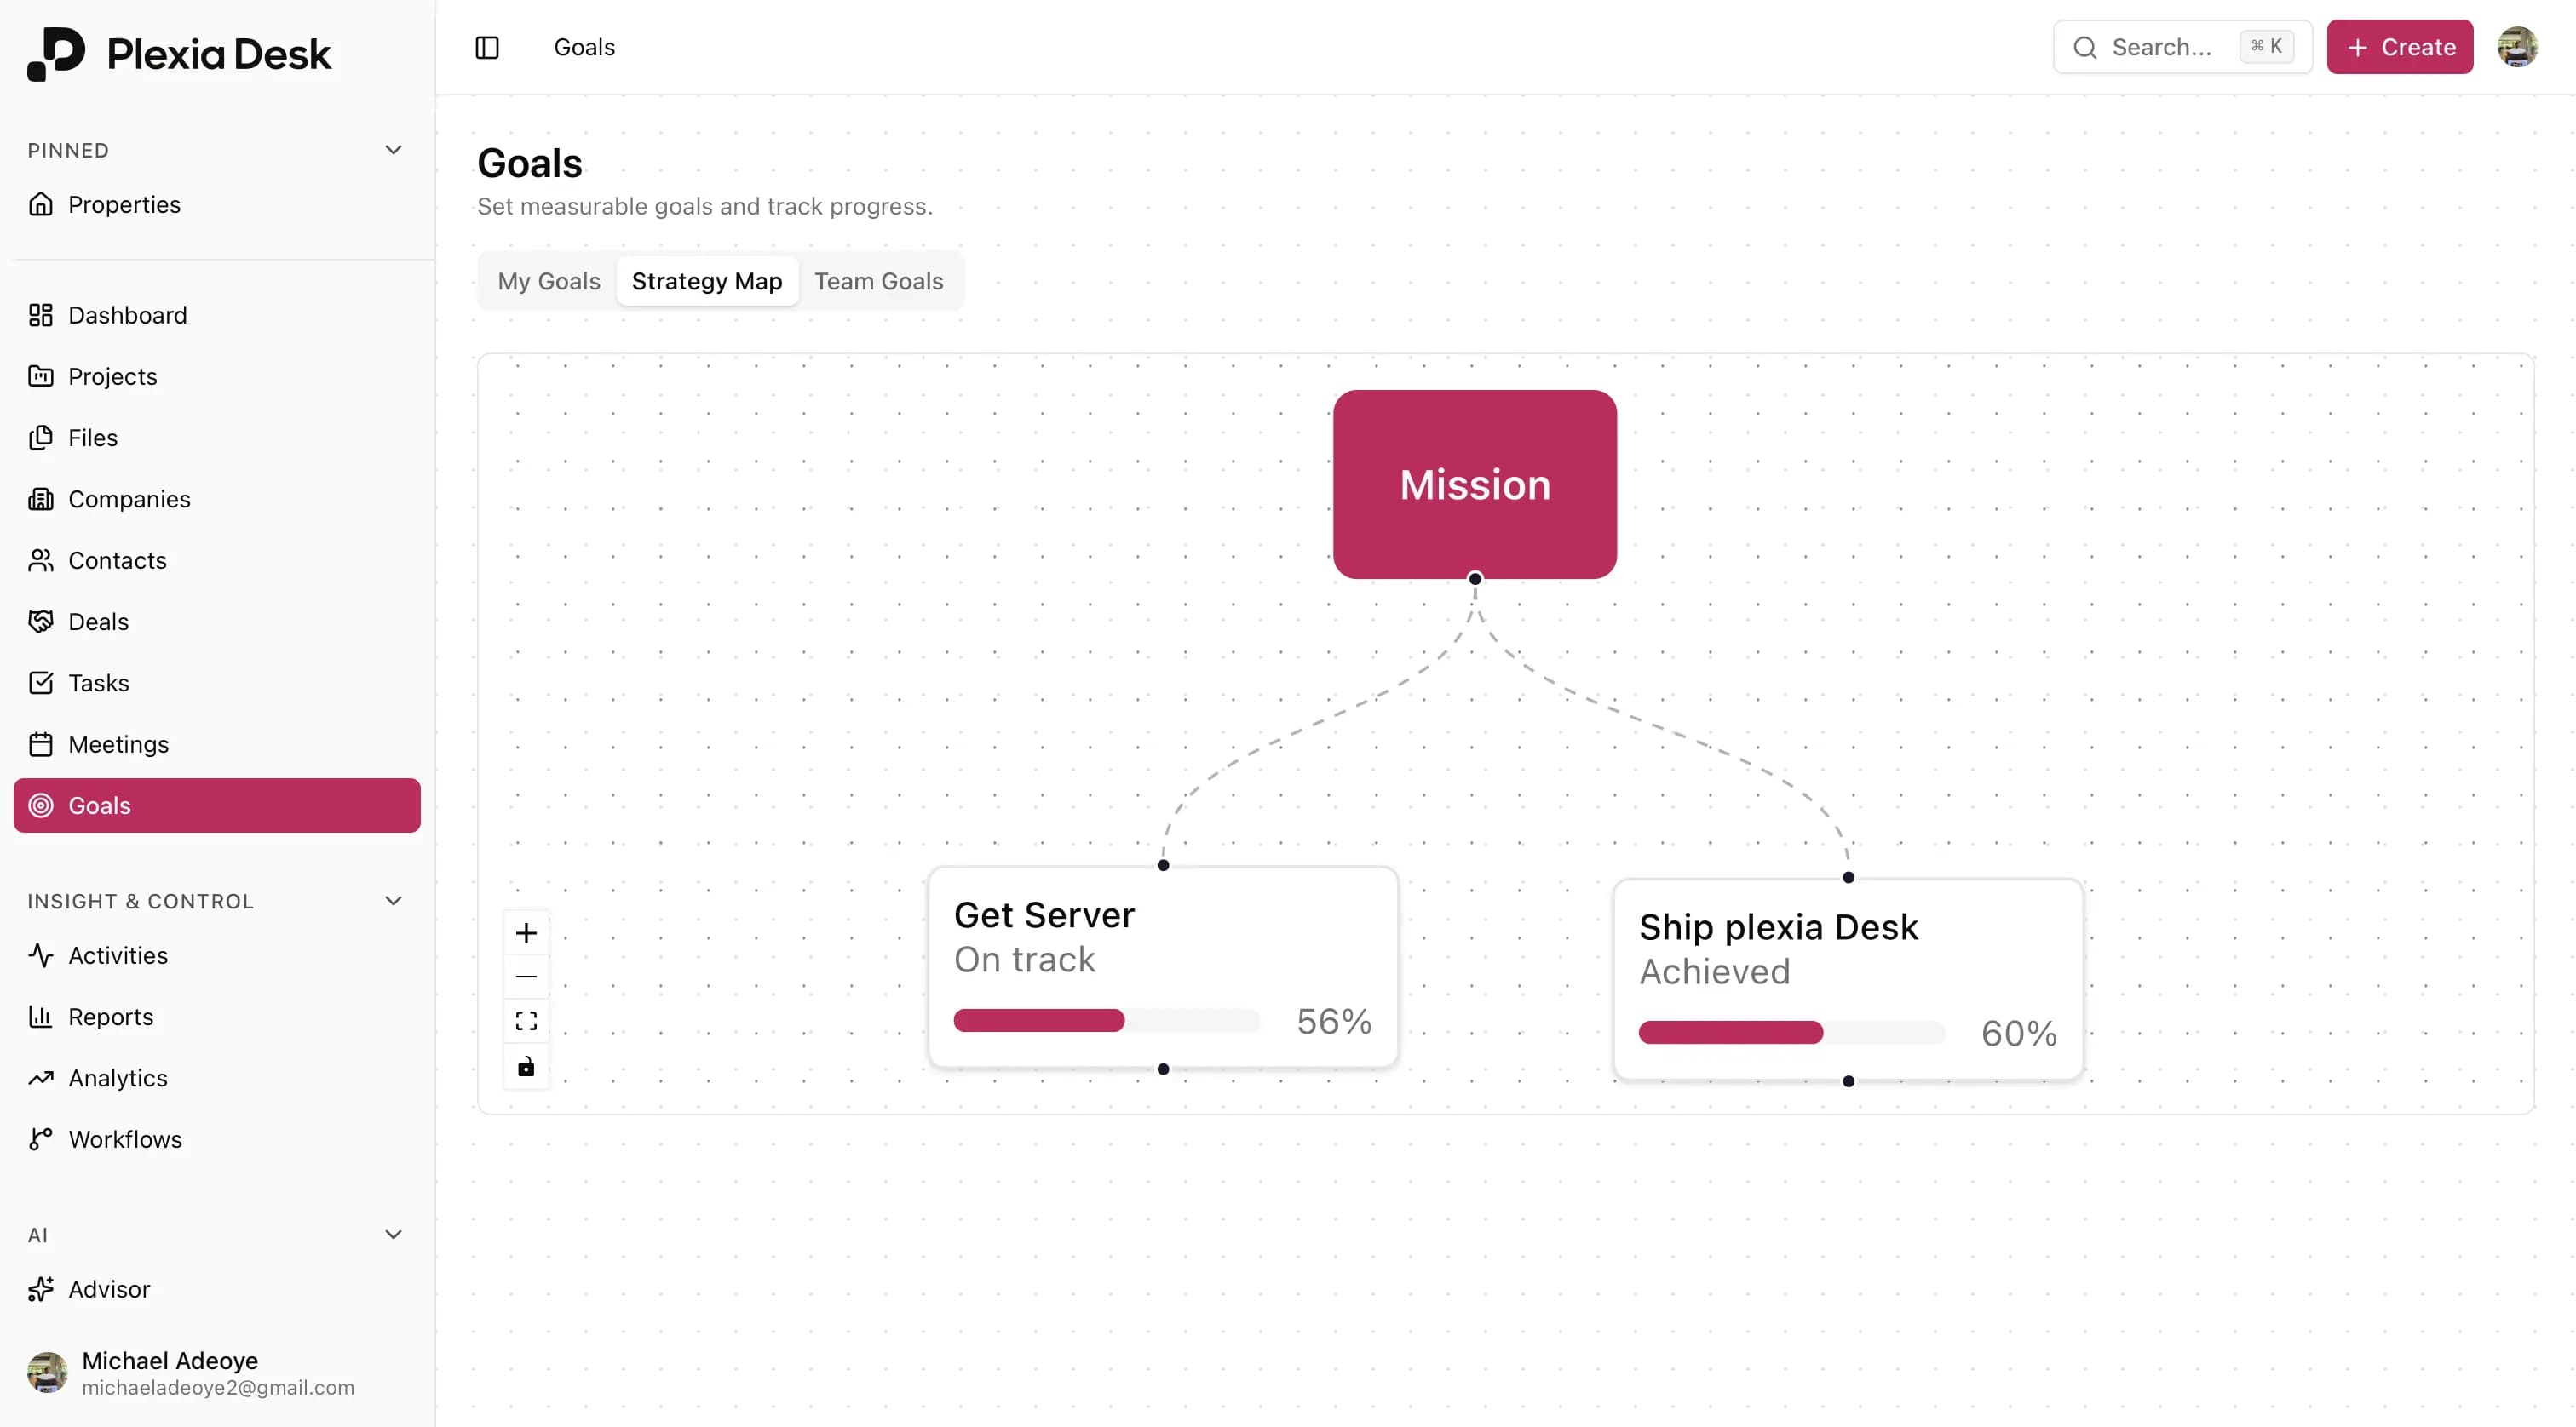Click Ship plexia Desk top connector handle

1848,877
